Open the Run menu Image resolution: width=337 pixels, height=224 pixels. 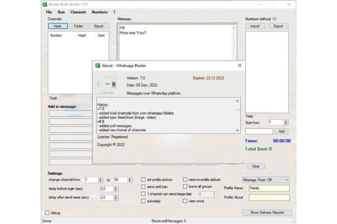61,12
